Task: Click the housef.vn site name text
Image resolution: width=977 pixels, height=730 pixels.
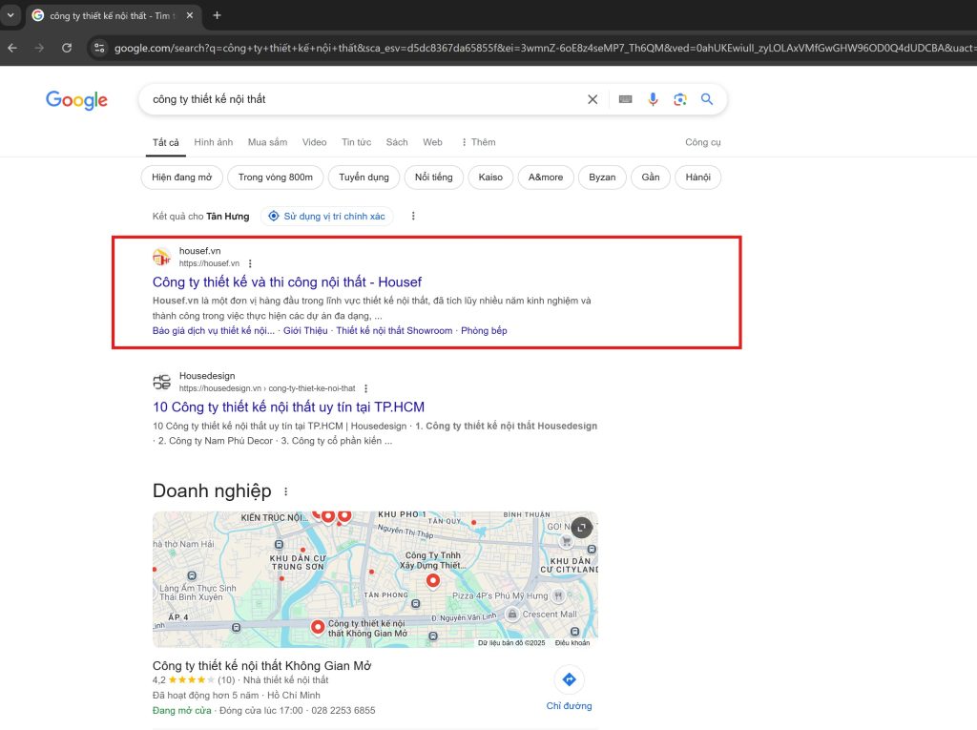Action: (x=200, y=251)
